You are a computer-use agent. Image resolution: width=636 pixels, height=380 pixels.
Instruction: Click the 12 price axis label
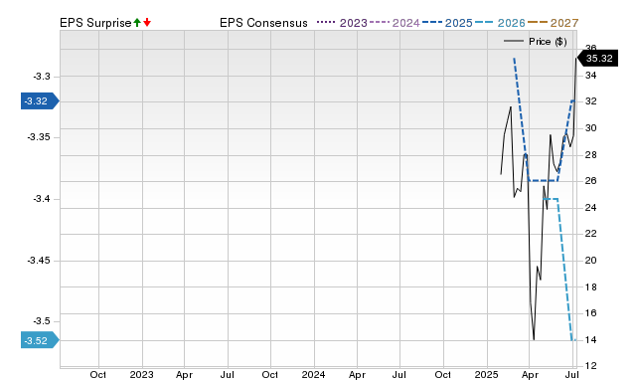[x=590, y=366]
